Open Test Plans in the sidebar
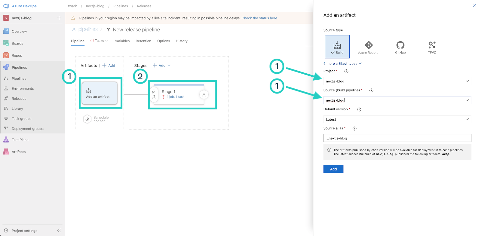481x236 pixels. [x=20, y=140]
